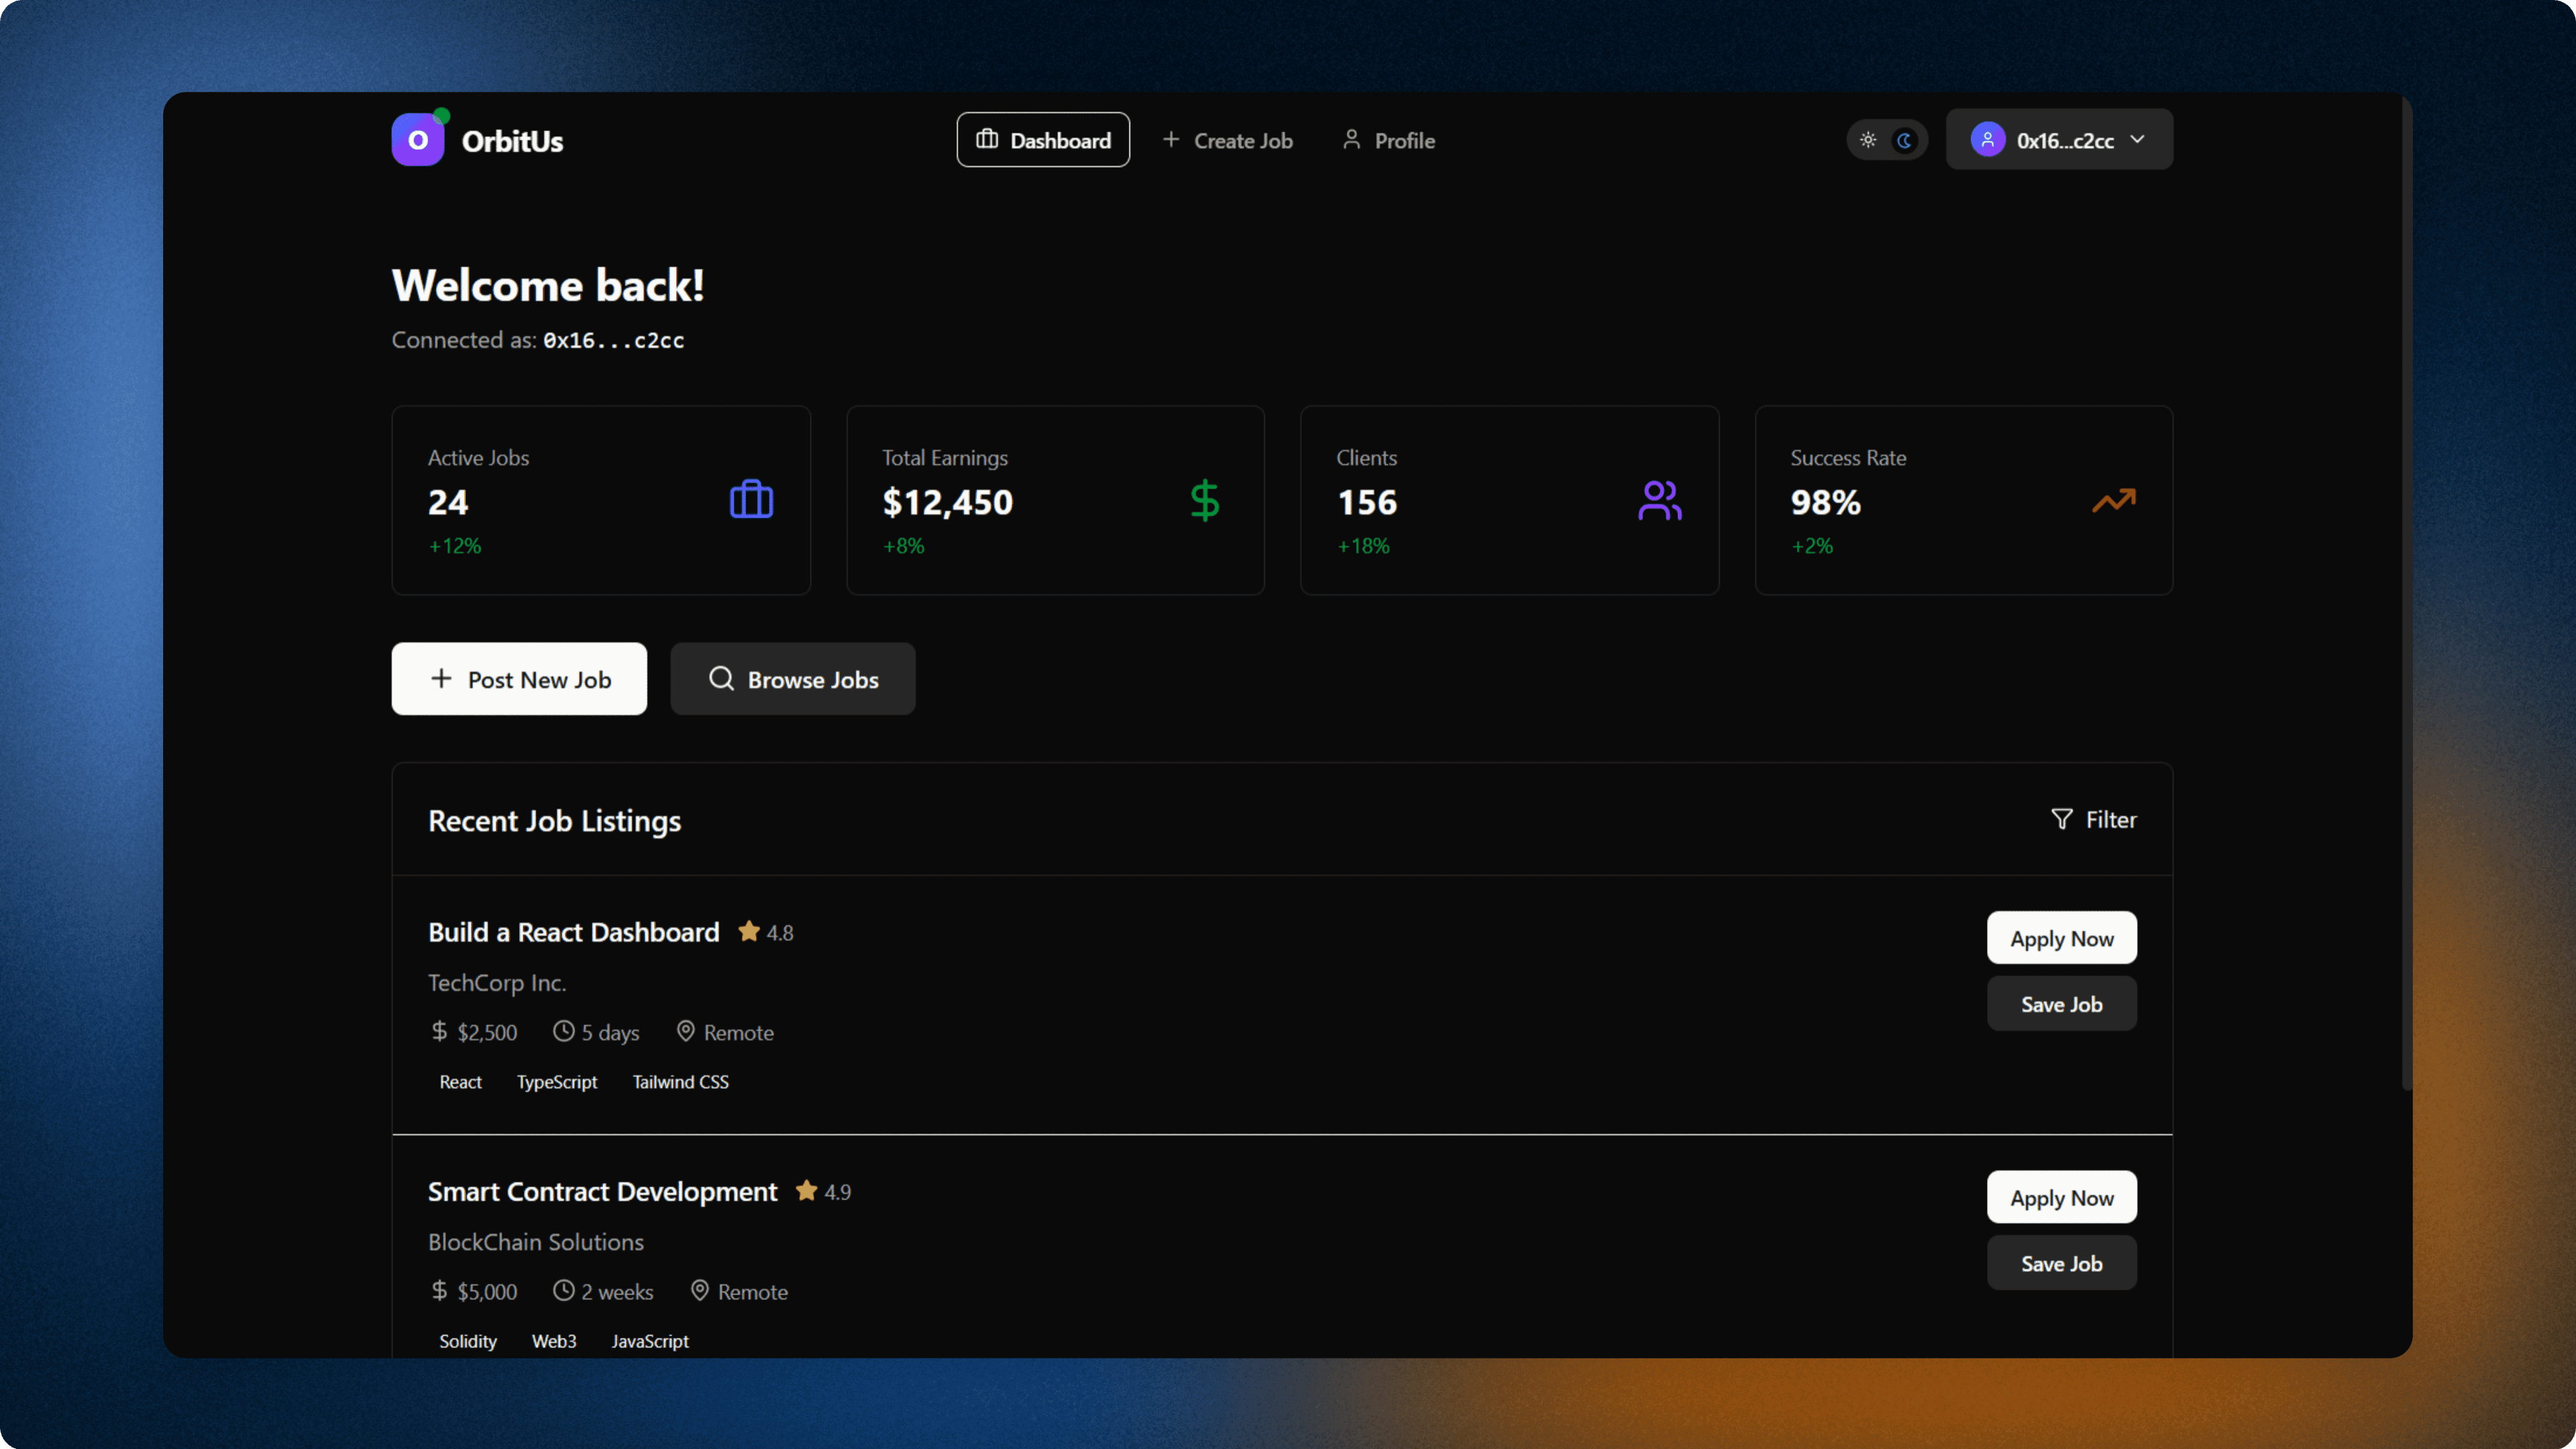Viewport: 2576px width, 1449px height.
Task: Switch to light theme via sun icon
Action: click(x=1868, y=140)
